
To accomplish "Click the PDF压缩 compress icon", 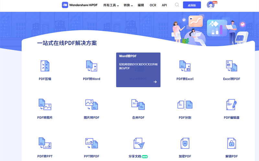I will [45, 66].
